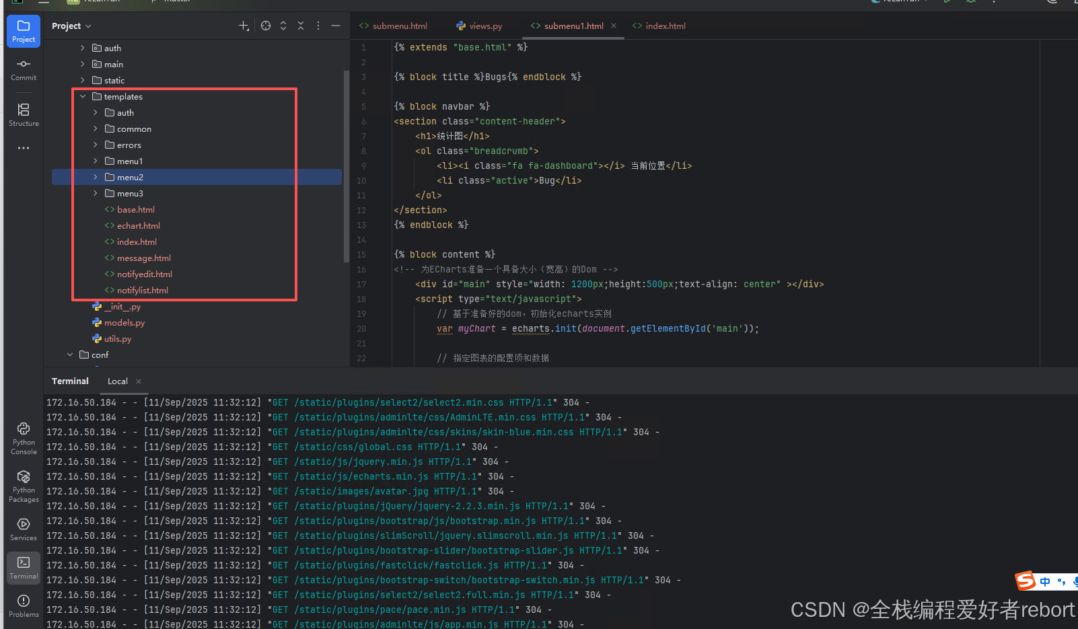Open notifylist.html file
Screen dimensions: 1078x629
click(x=137, y=291)
